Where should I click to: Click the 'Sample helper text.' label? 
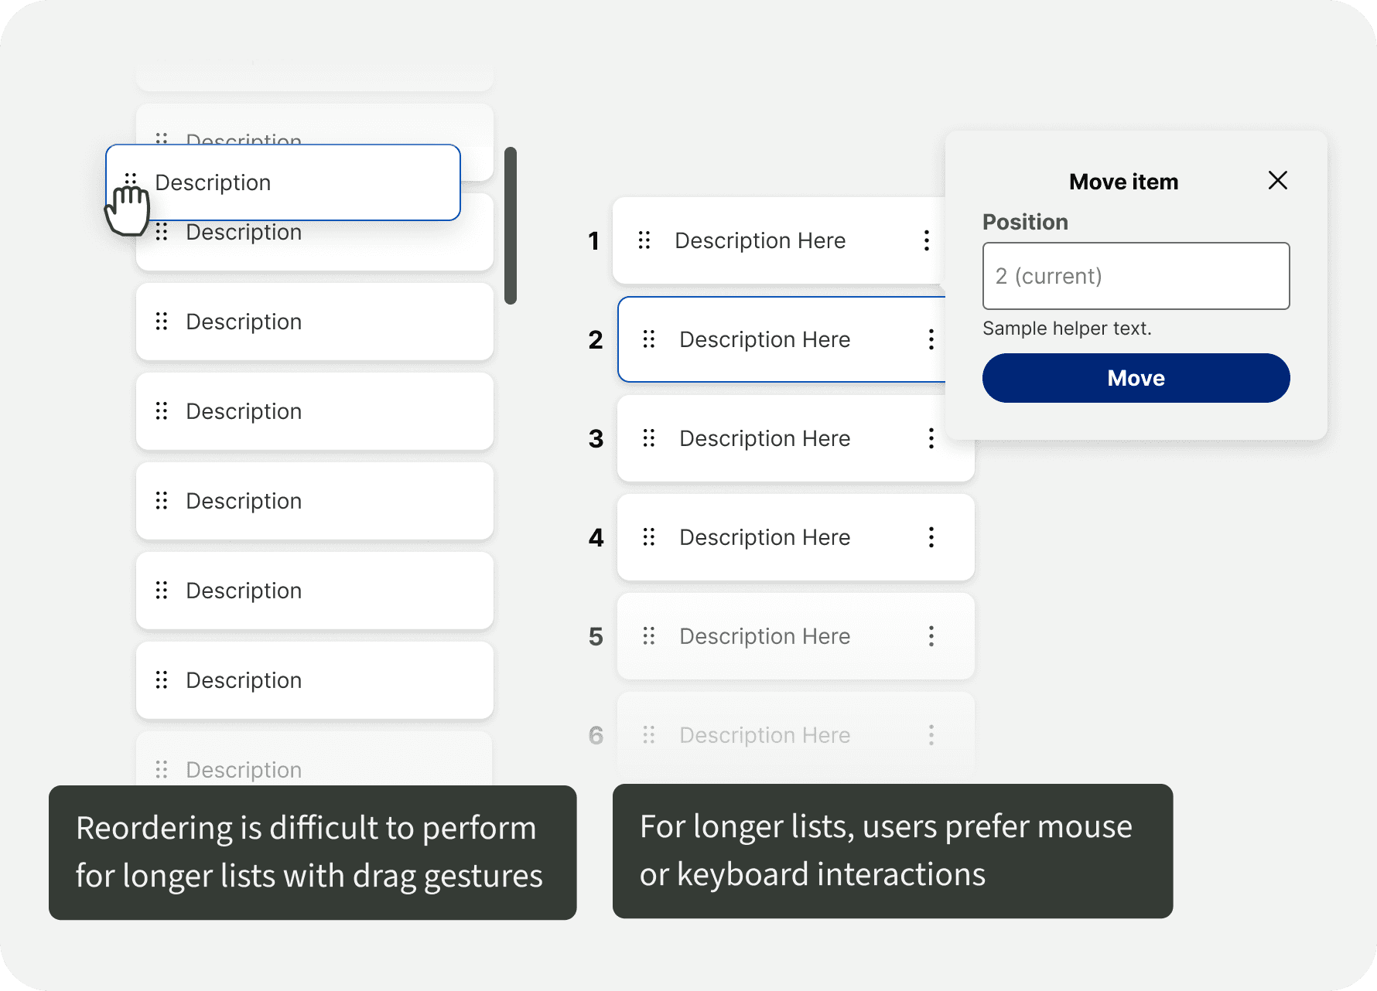[x=1067, y=329]
